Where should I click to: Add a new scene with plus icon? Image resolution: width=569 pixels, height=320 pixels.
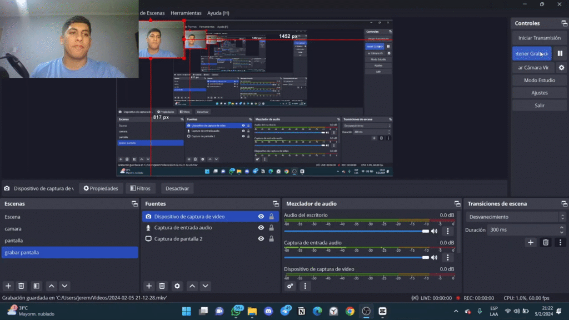point(8,286)
